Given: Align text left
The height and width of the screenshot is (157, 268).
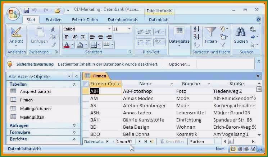Looking at the screenshot, I should (x=92, y=37).
